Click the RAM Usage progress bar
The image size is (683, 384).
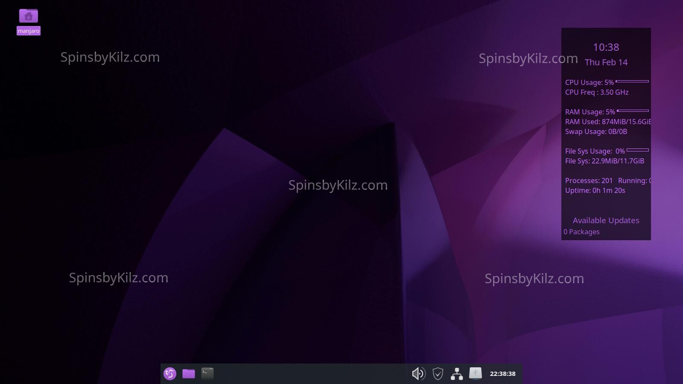pyautogui.click(x=633, y=111)
